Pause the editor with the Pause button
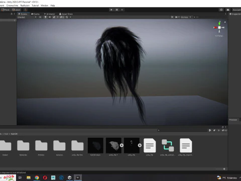 click(117, 10)
